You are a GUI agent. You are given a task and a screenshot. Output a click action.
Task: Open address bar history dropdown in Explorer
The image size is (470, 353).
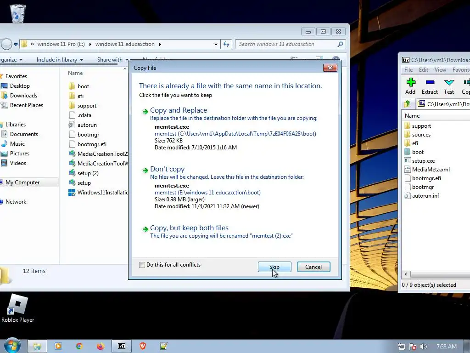216,45
